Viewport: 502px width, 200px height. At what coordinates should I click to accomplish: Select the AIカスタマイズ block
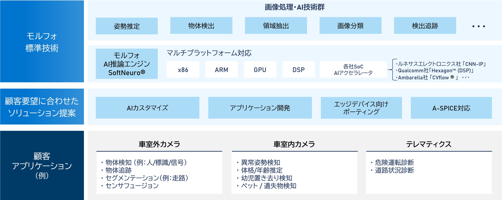click(x=147, y=108)
